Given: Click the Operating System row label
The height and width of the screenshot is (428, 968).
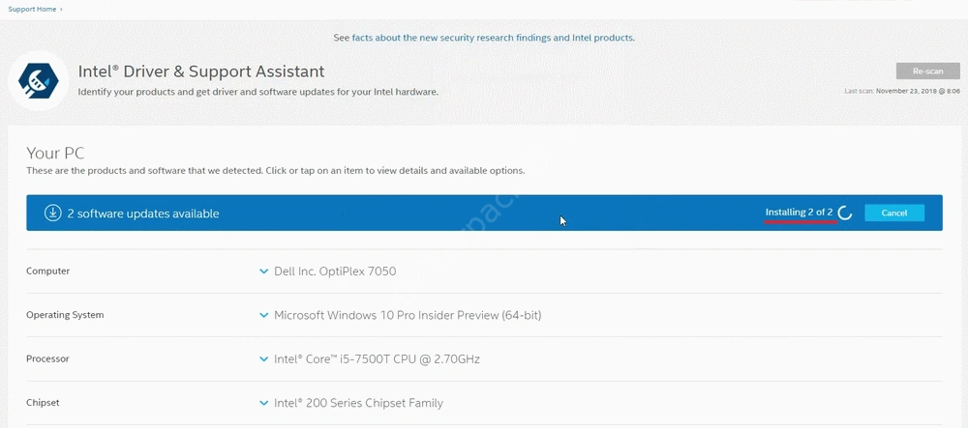Looking at the screenshot, I should pos(65,315).
